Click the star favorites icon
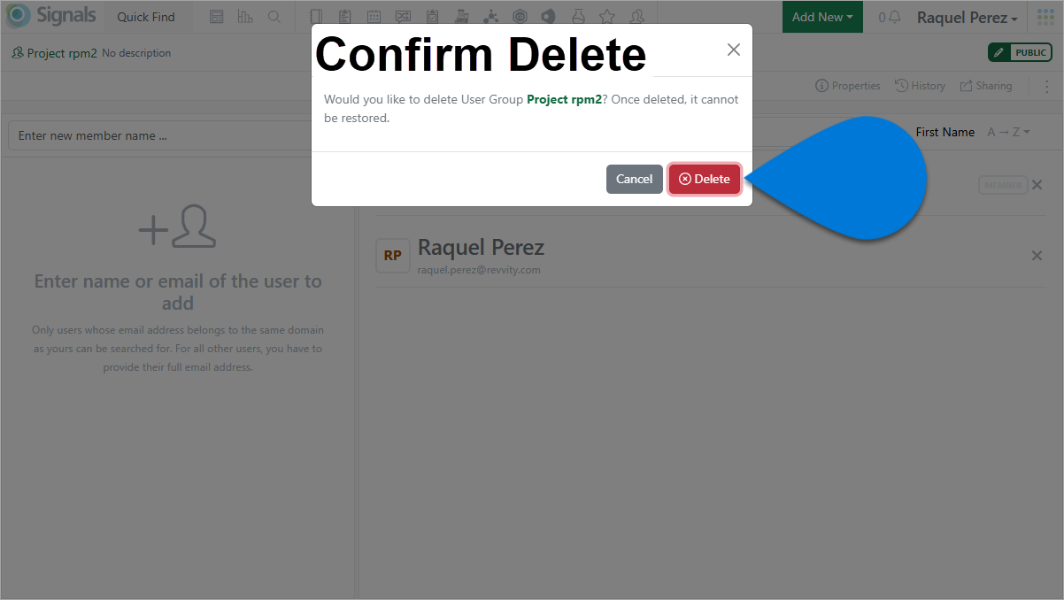 pyautogui.click(x=606, y=17)
